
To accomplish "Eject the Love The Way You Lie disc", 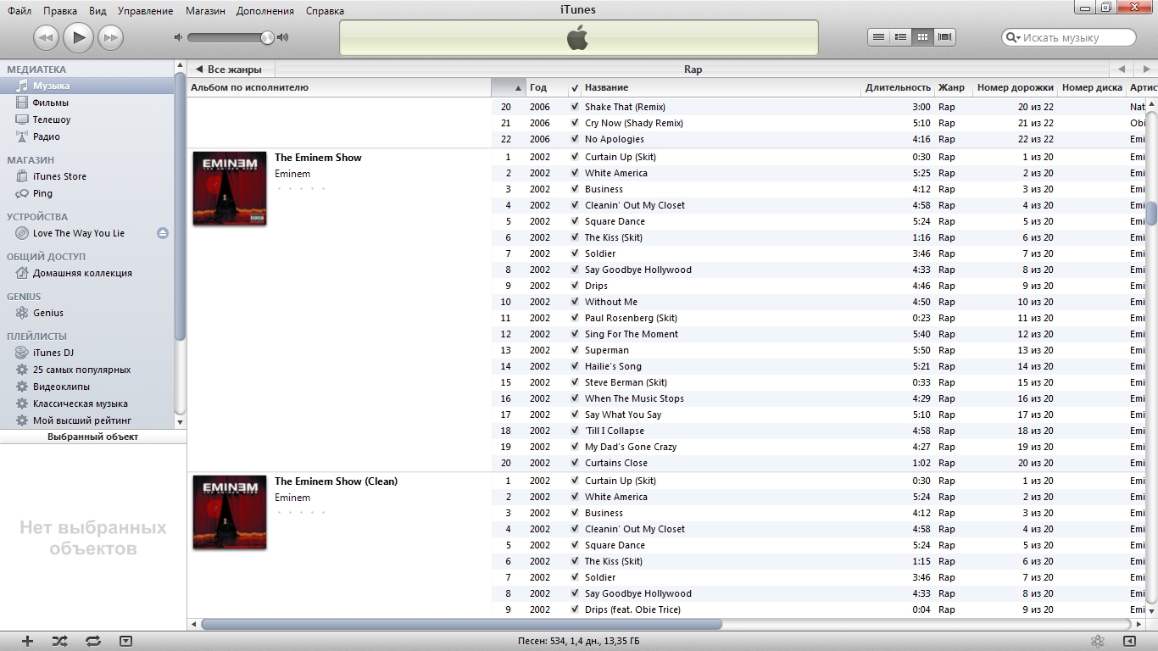I will pos(163,233).
